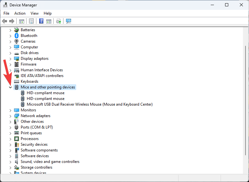
Task: Select the 'Ports (COM & LPT)' text
Action: 37,127
